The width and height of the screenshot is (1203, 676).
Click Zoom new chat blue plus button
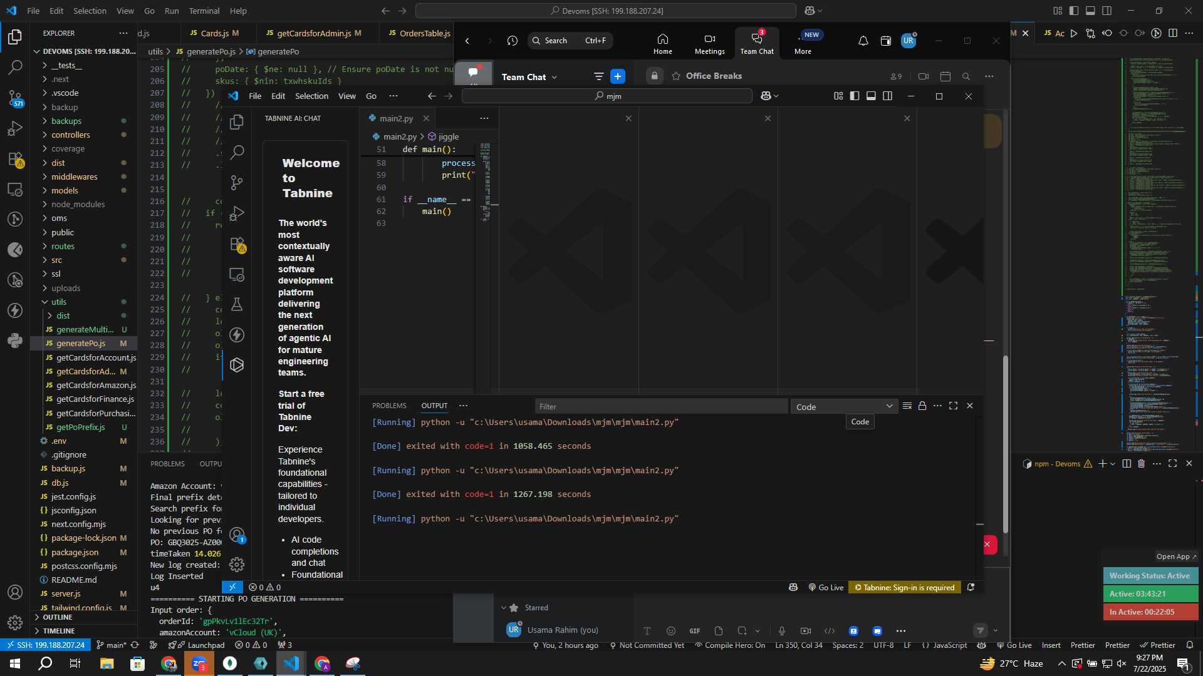(x=618, y=76)
